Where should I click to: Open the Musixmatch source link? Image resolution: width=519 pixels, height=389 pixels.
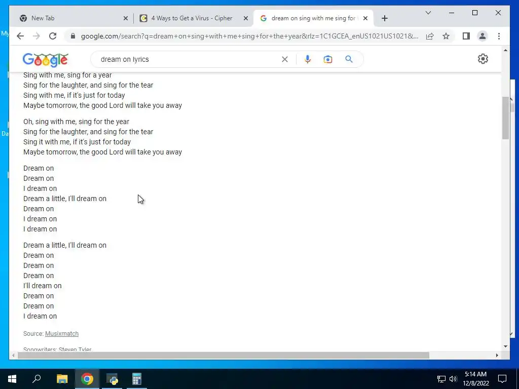[61, 333]
